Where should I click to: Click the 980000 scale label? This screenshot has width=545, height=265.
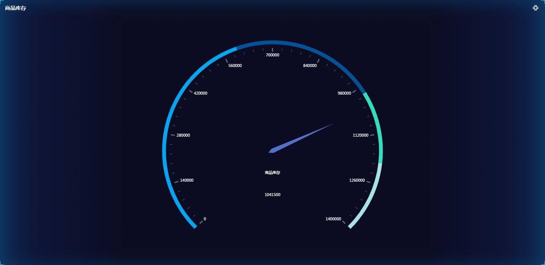point(344,93)
